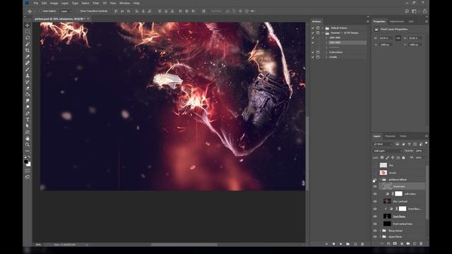This screenshot has width=452, height=254.
Task: Switch to the Paths tab
Action: 403,136
